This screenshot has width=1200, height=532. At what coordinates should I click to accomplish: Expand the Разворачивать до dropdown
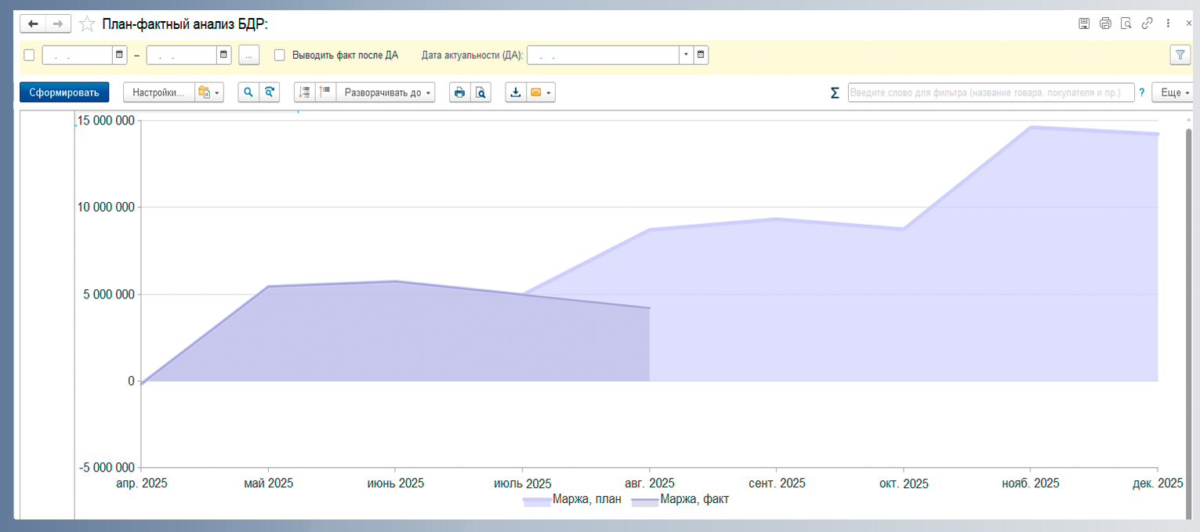coord(389,92)
